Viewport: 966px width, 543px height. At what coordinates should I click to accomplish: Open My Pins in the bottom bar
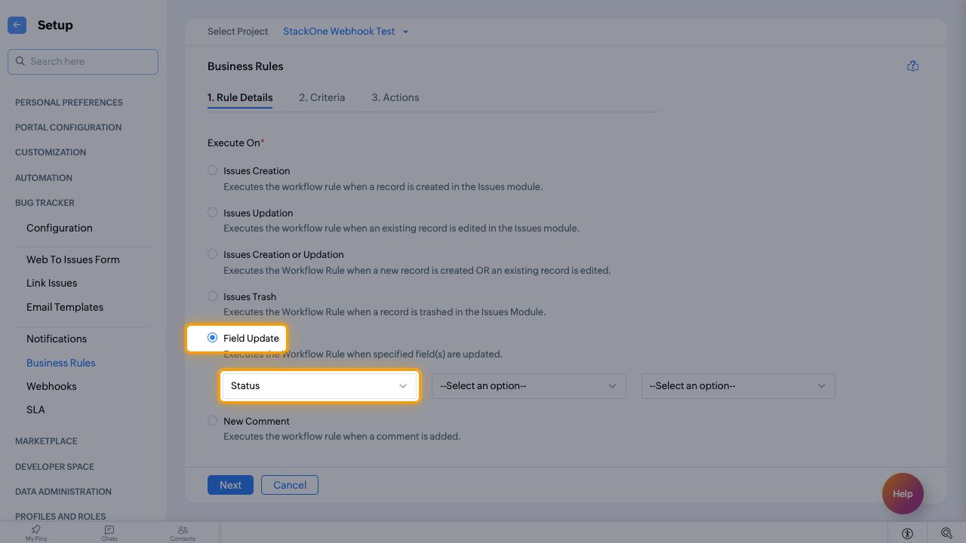35,533
